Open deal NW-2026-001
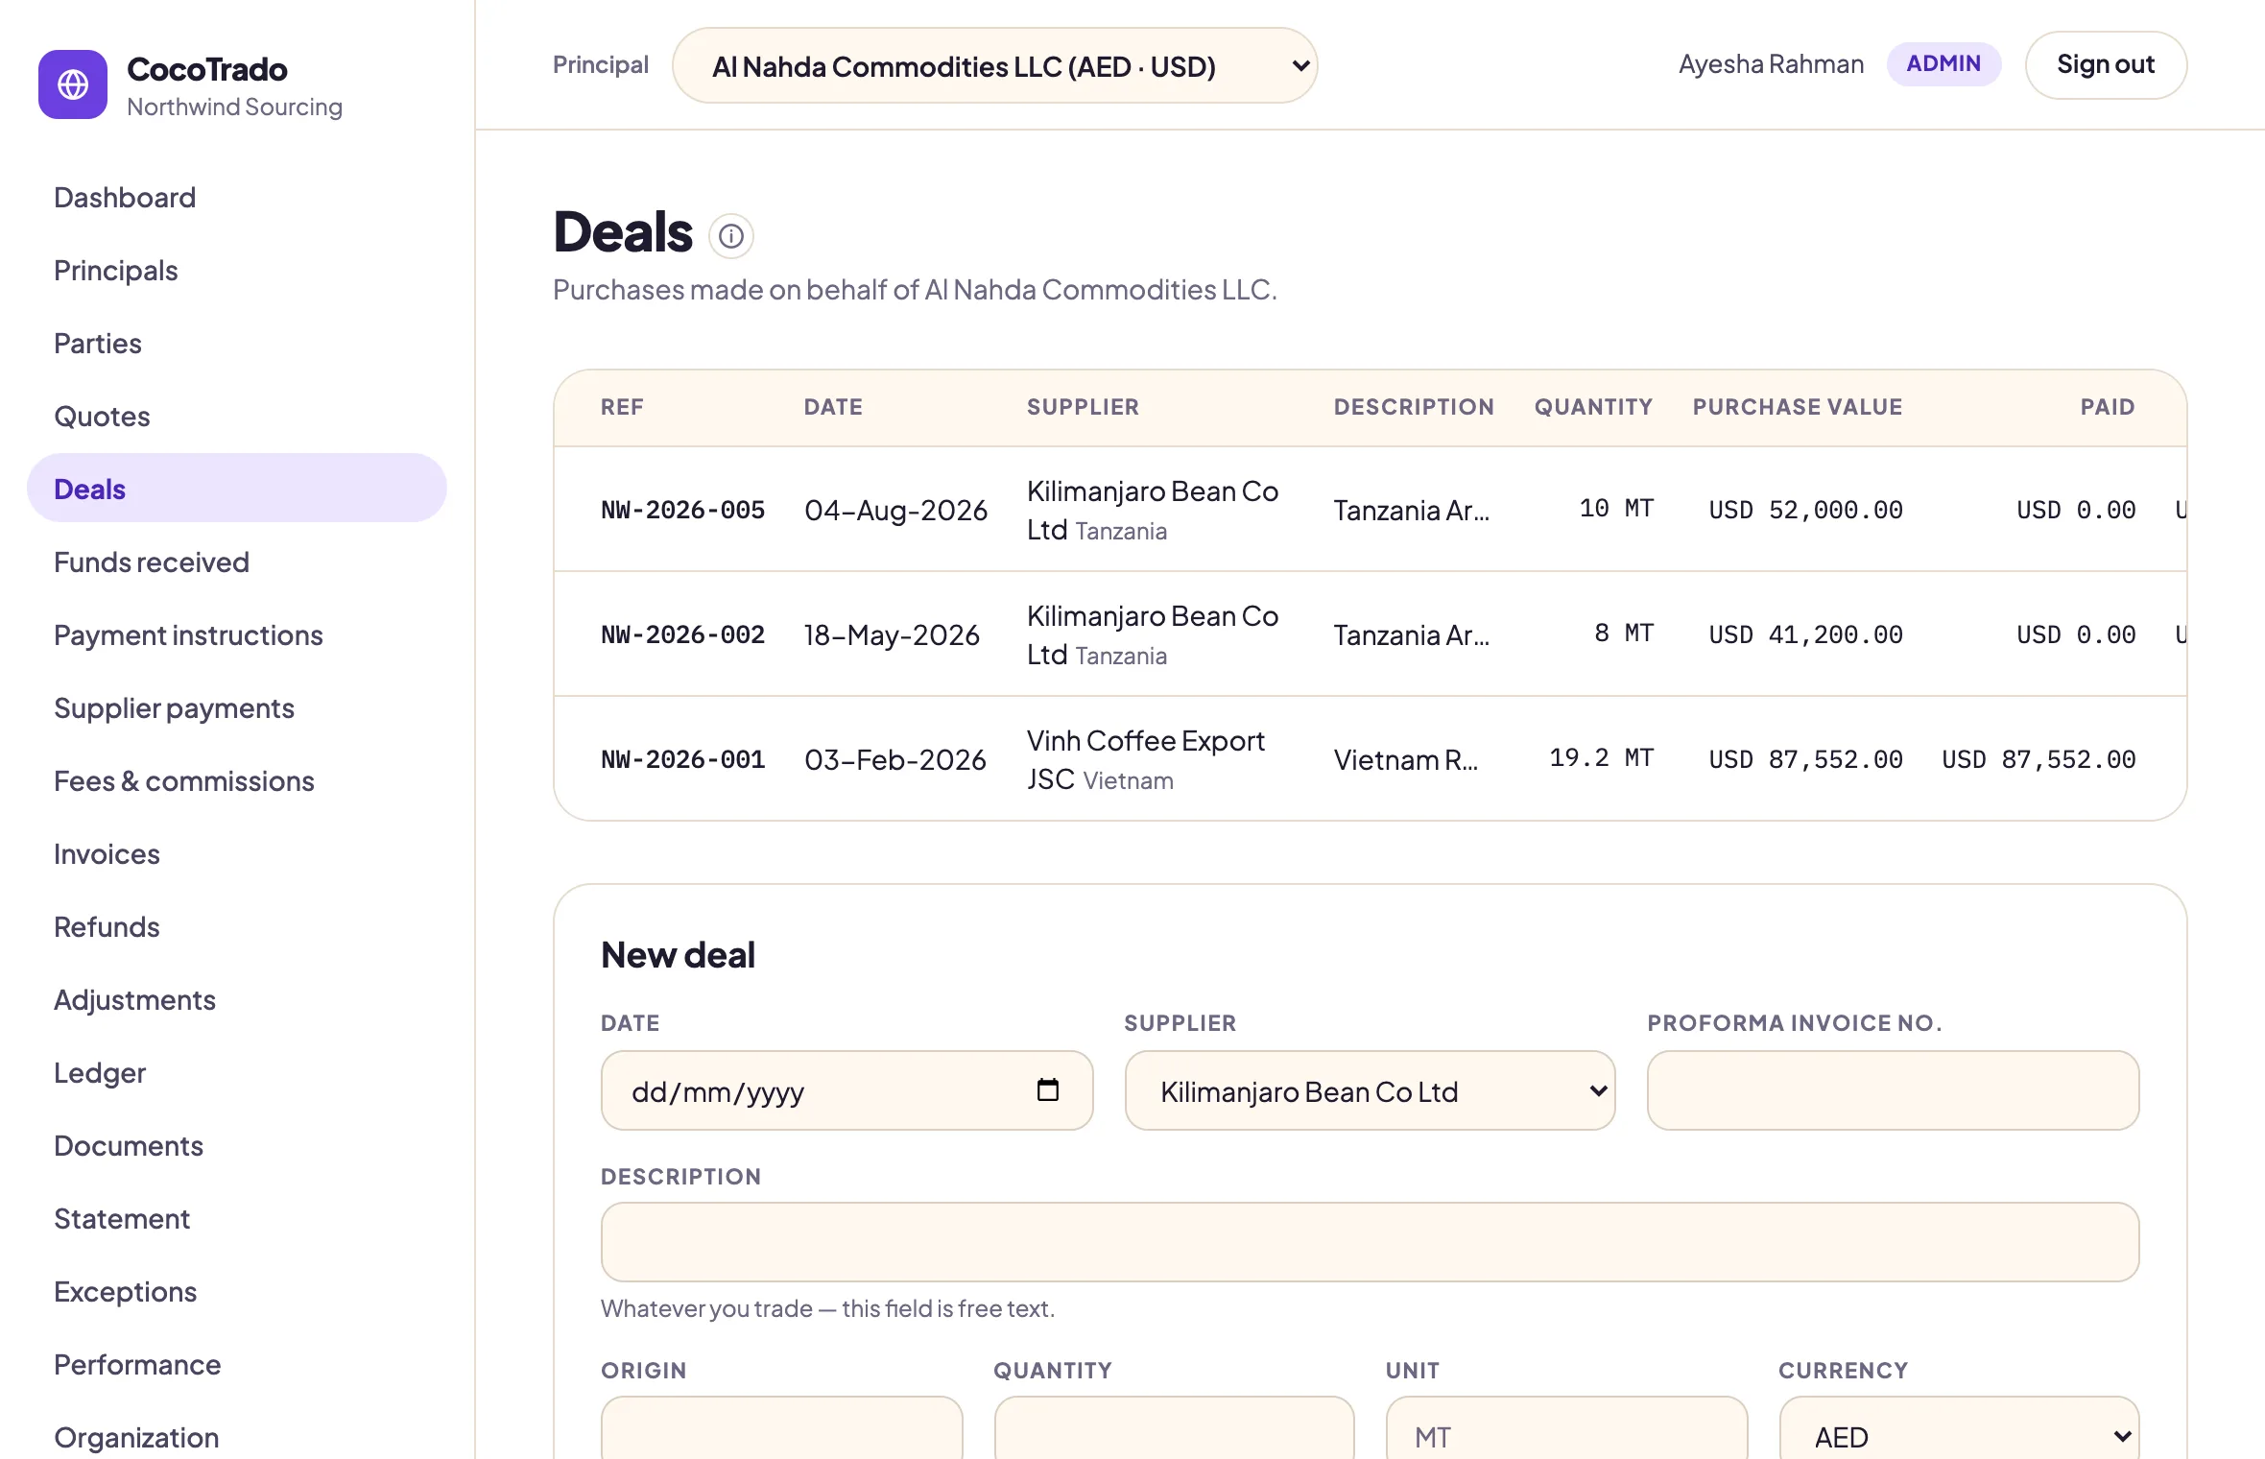This screenshot has height=1459, width=2265. pos(682,759)
